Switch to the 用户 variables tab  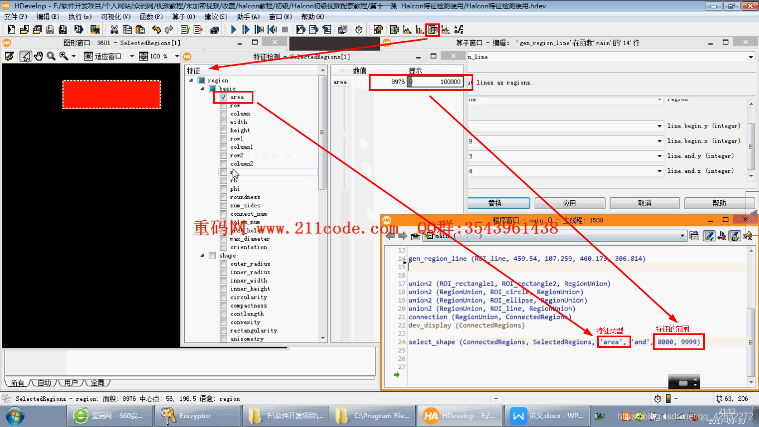71,383
